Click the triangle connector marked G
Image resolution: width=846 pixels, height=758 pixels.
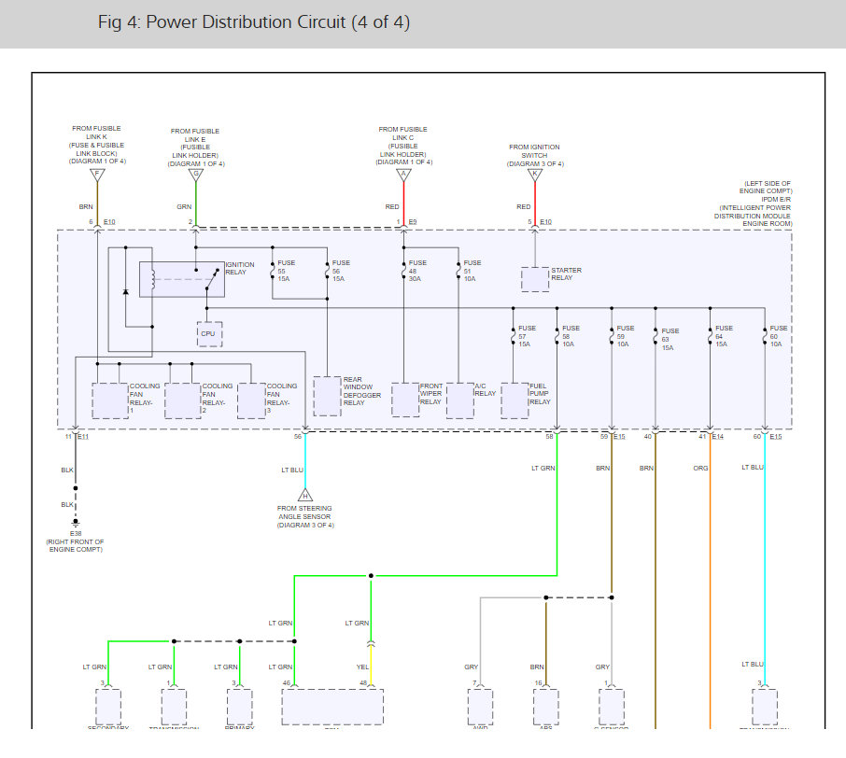click(x=196, y=175)
